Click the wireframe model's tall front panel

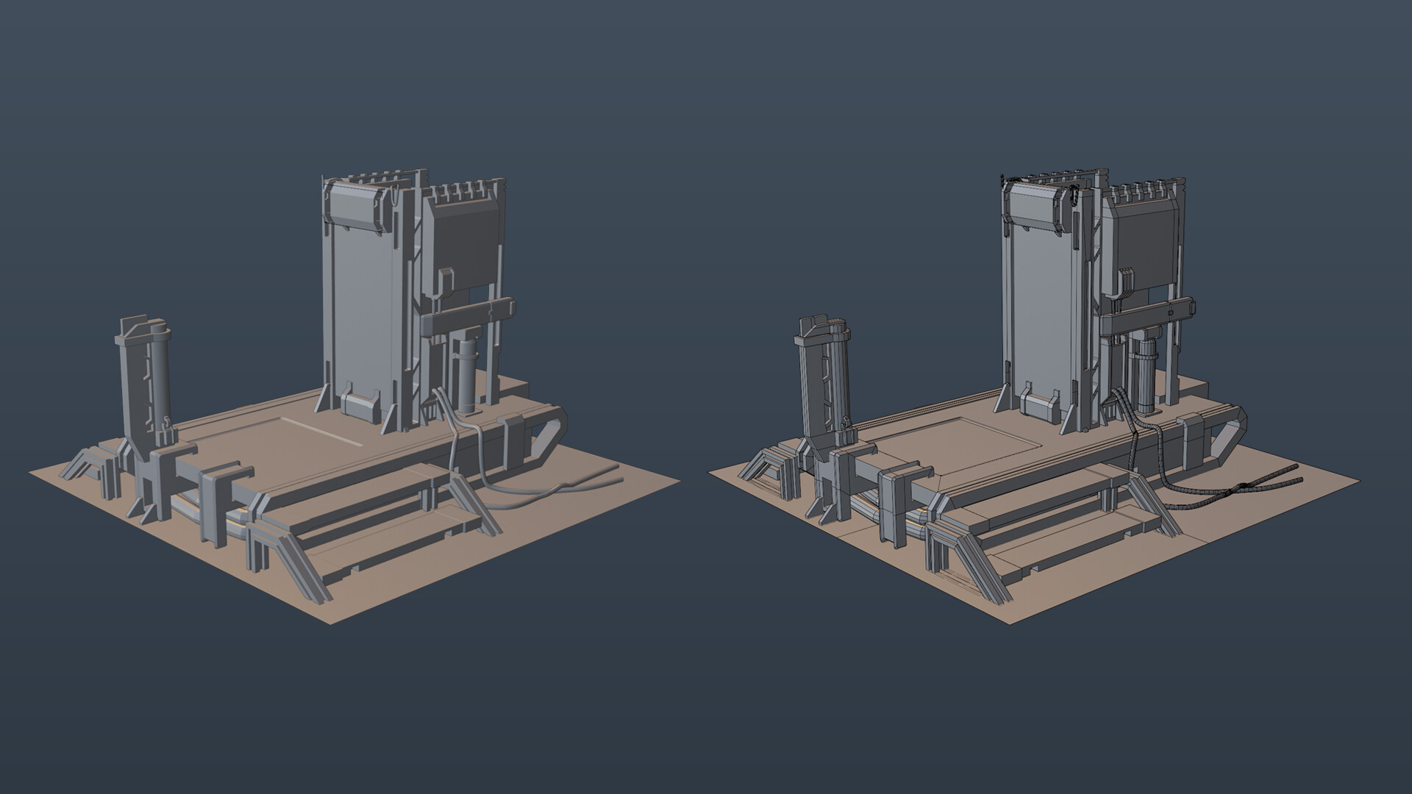pos(1044,294)
